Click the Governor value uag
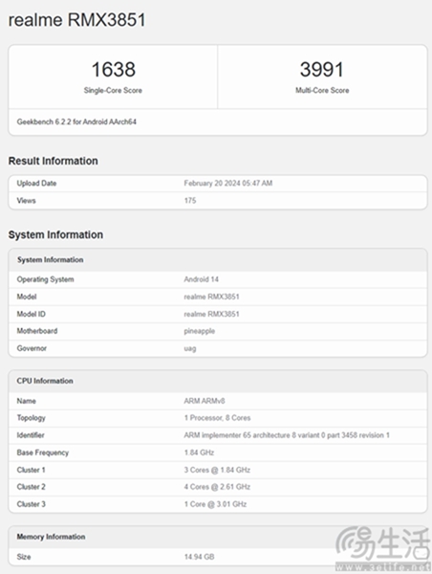This screenshot has height=574, width=432. (x=190, y=348)
